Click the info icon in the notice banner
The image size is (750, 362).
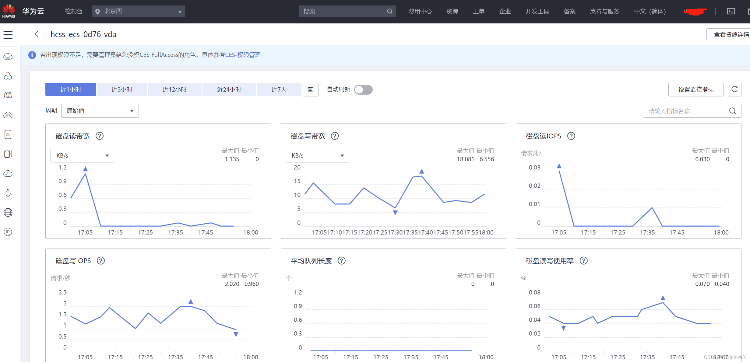32,55
